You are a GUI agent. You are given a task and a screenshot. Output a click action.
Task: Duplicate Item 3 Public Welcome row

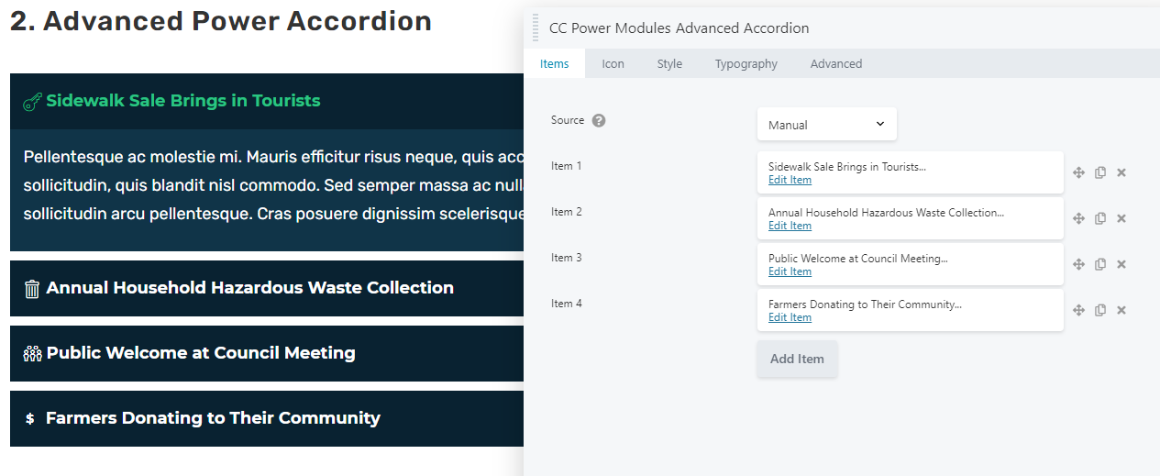pyautogui.click(x=1100, y=264)
